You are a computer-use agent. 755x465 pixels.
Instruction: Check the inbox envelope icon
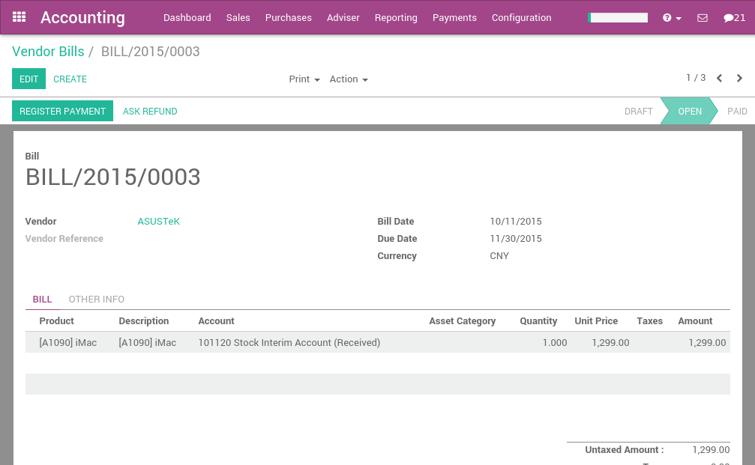click(701, 18)
